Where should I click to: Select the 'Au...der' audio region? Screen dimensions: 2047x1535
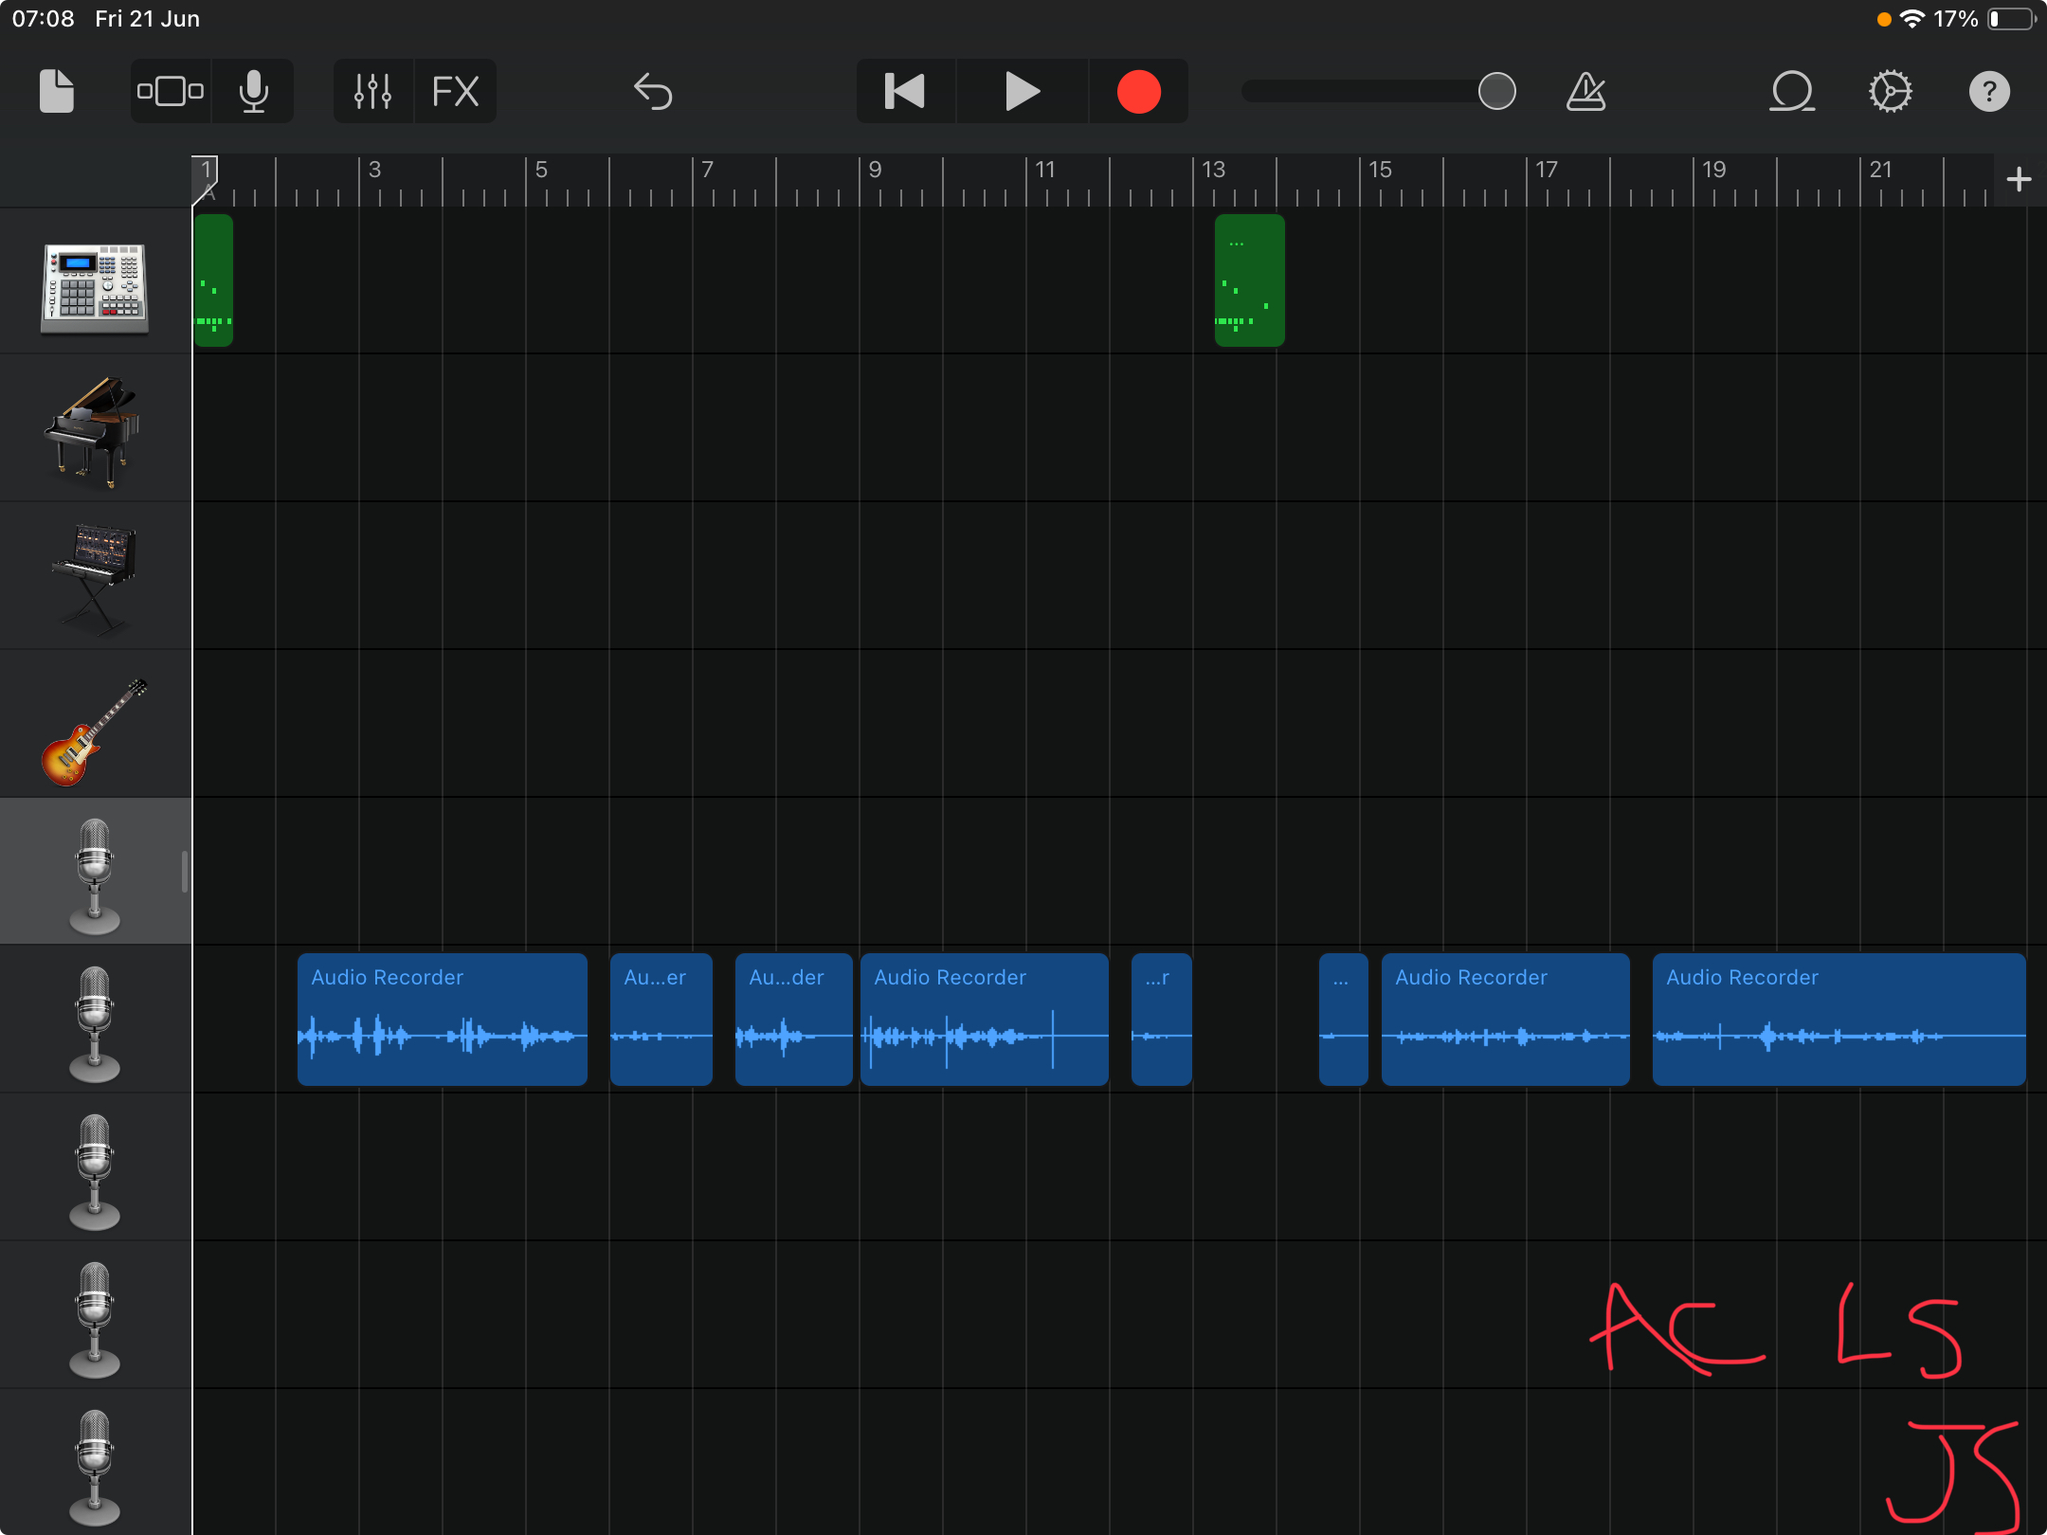point(794,1020)
